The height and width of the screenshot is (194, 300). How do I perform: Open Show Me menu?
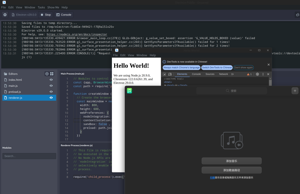tap(53, 7)
